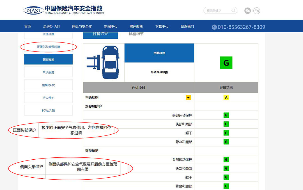Open the WeChat icon

tap(247, 11)
